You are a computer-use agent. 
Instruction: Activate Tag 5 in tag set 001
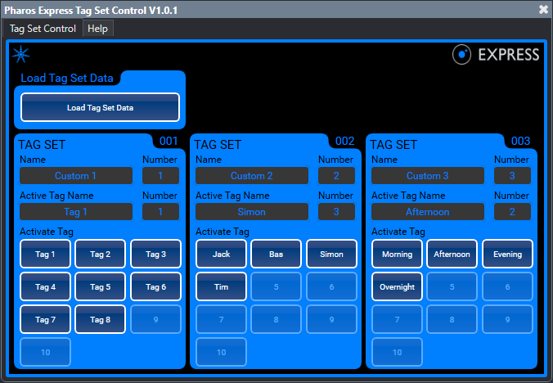tap(100, 286)
